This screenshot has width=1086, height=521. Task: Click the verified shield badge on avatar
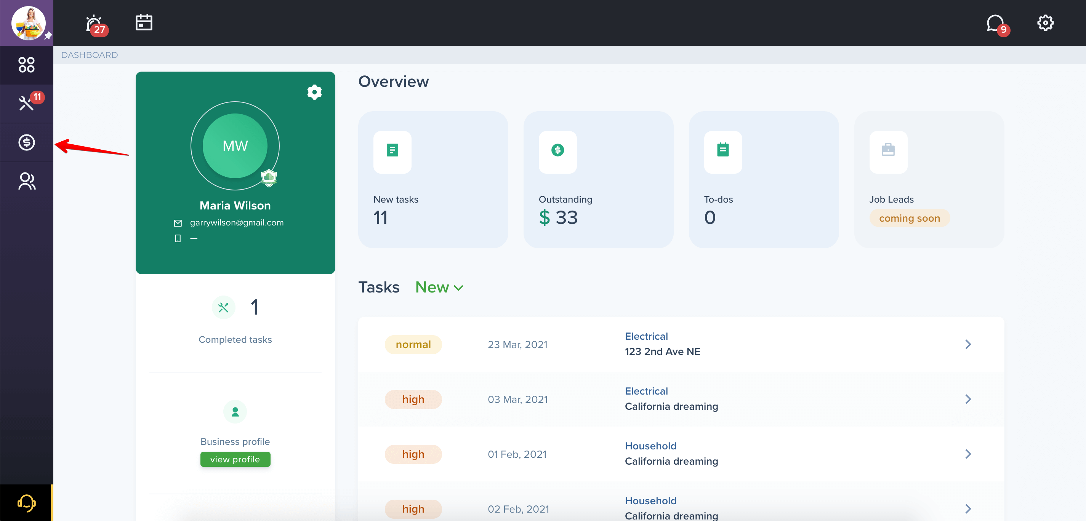269,177
